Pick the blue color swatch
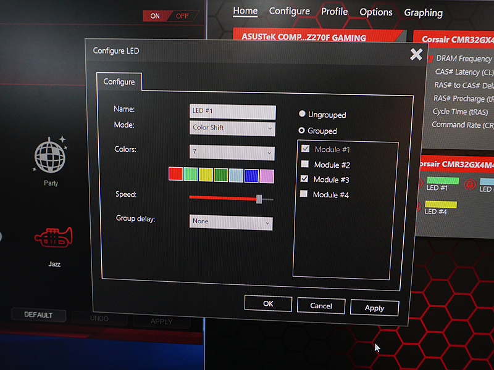Screen dimensions: 494x370 coord(251,176)
